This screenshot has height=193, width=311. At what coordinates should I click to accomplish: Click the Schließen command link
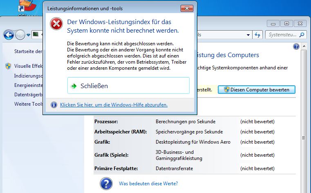pyautogui.click(x=128, y=86)
